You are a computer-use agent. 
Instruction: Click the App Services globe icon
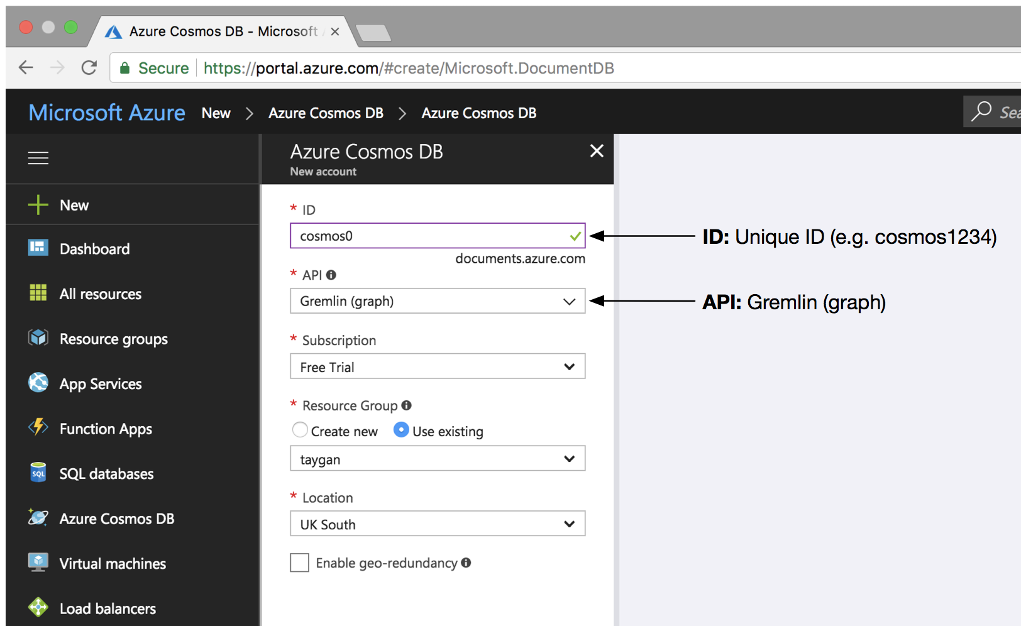coord(38,382)
